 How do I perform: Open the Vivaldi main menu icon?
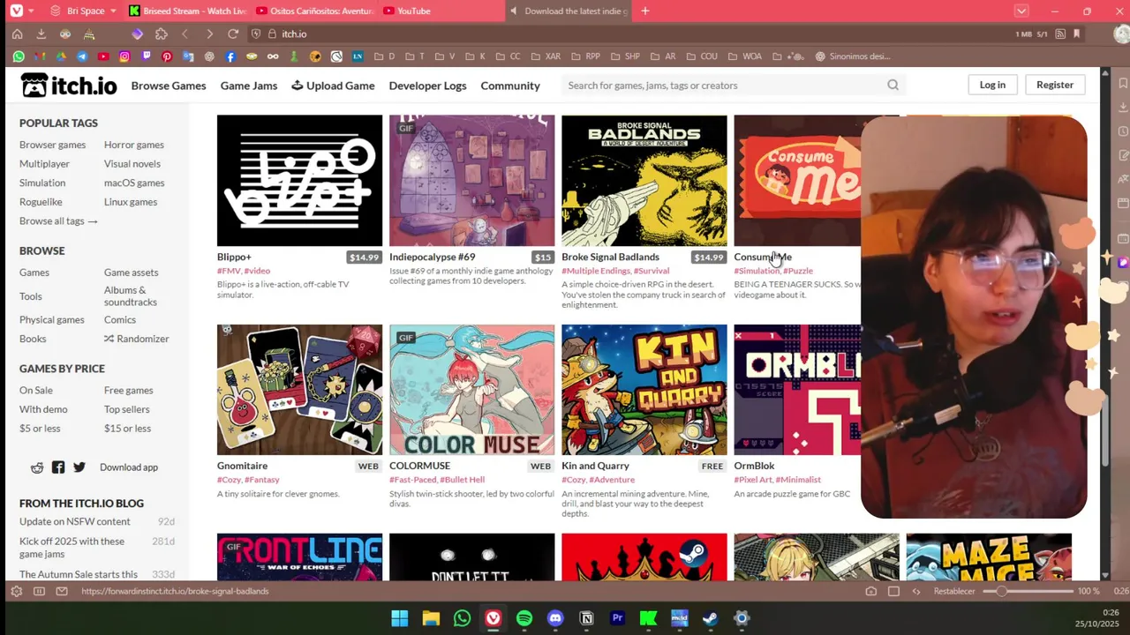pos(16,11)
